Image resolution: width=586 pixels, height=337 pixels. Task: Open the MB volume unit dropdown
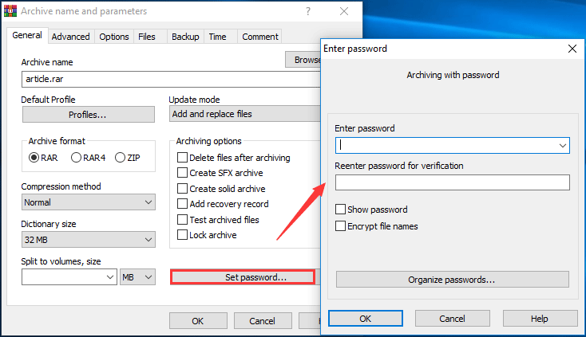tap(148, 277)
